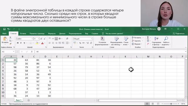Switch to the Вставка tab

pos(23,34)
